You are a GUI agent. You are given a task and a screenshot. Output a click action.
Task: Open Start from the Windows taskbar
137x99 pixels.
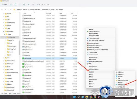pos(75,97)
